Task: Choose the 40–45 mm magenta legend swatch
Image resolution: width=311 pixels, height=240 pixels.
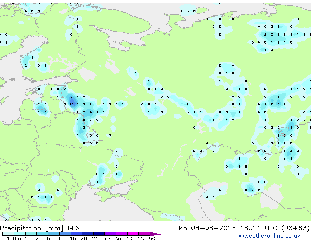Action: [x=133, y=234]
